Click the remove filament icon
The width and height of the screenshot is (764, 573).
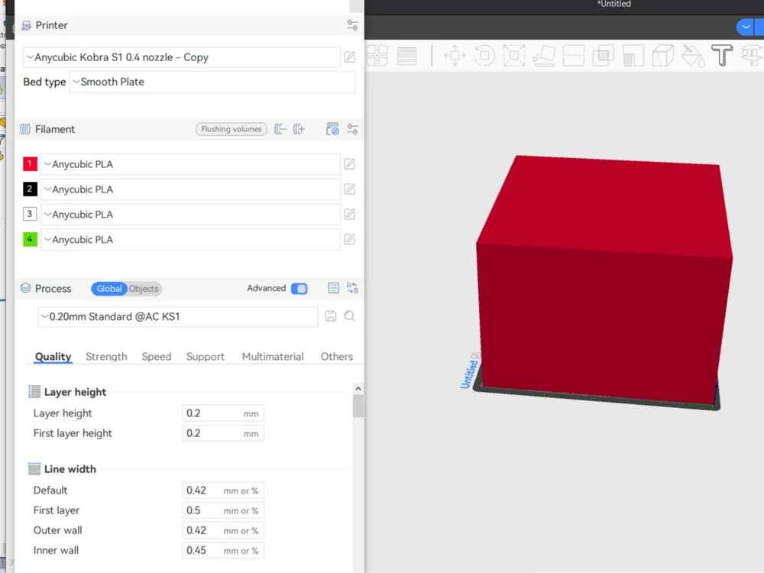pyautogui.click(x=279, y=129)
